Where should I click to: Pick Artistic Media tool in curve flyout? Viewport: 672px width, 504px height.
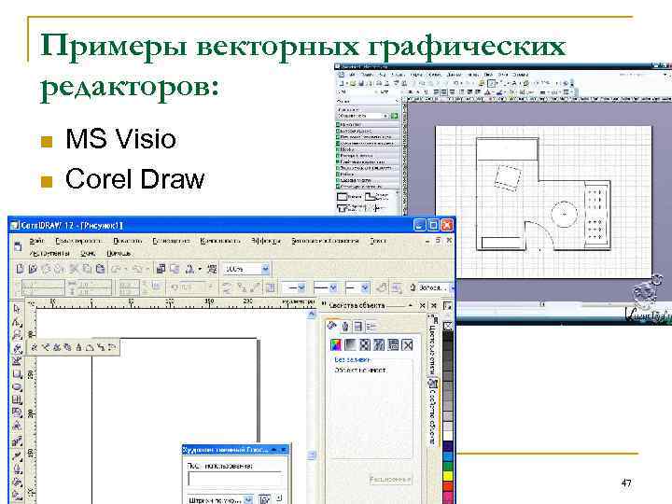tap(57, 347)
